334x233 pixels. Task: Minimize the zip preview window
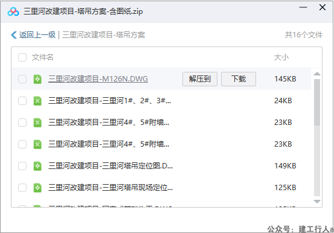[303, 7]
